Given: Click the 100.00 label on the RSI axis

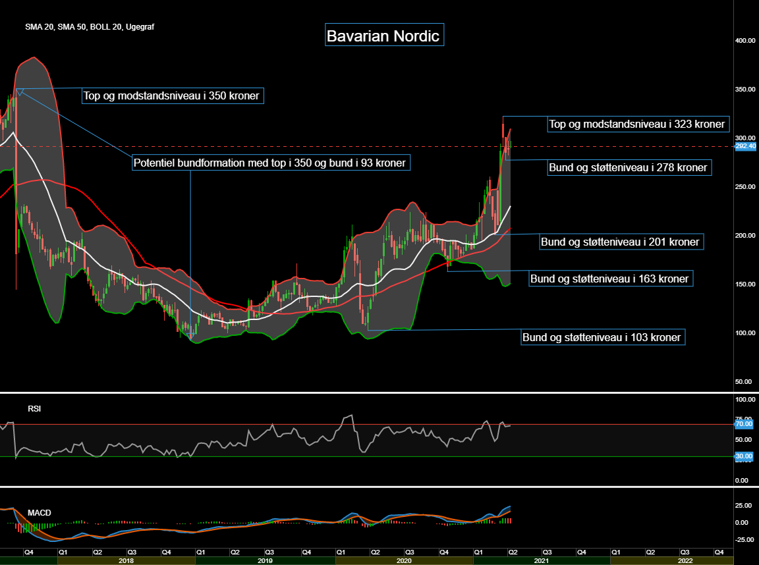Looking at the screenshot, I should coord(745,400).
